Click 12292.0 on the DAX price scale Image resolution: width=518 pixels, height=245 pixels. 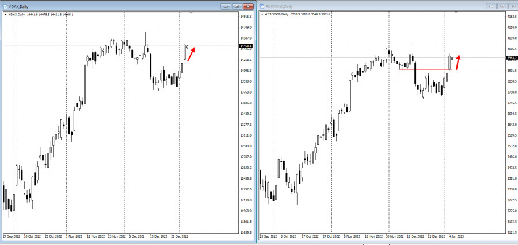(x=247, y=189)
